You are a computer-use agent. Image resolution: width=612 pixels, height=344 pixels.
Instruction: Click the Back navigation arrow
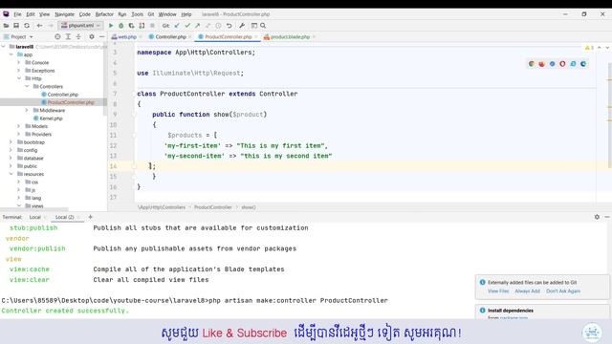[39, 26]
